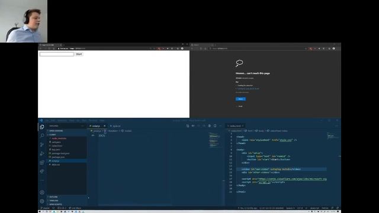Click the minimap of the index.html editor
Screen dimensions: 379x213
tap(333, 135)
